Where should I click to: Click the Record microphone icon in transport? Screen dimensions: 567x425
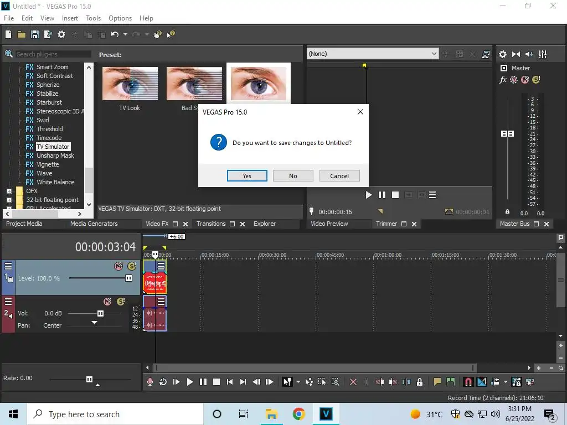pyautogui.click(x=150, y=382)
